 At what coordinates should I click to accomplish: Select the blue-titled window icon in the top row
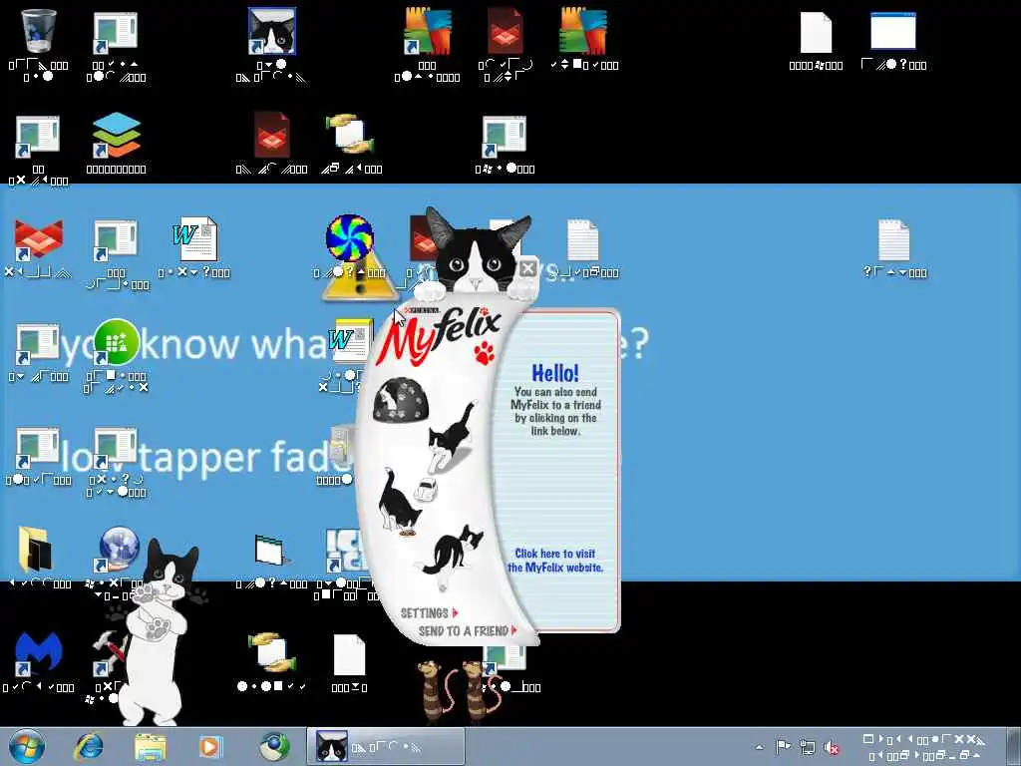pyautogui.click(x=893, y=31)
